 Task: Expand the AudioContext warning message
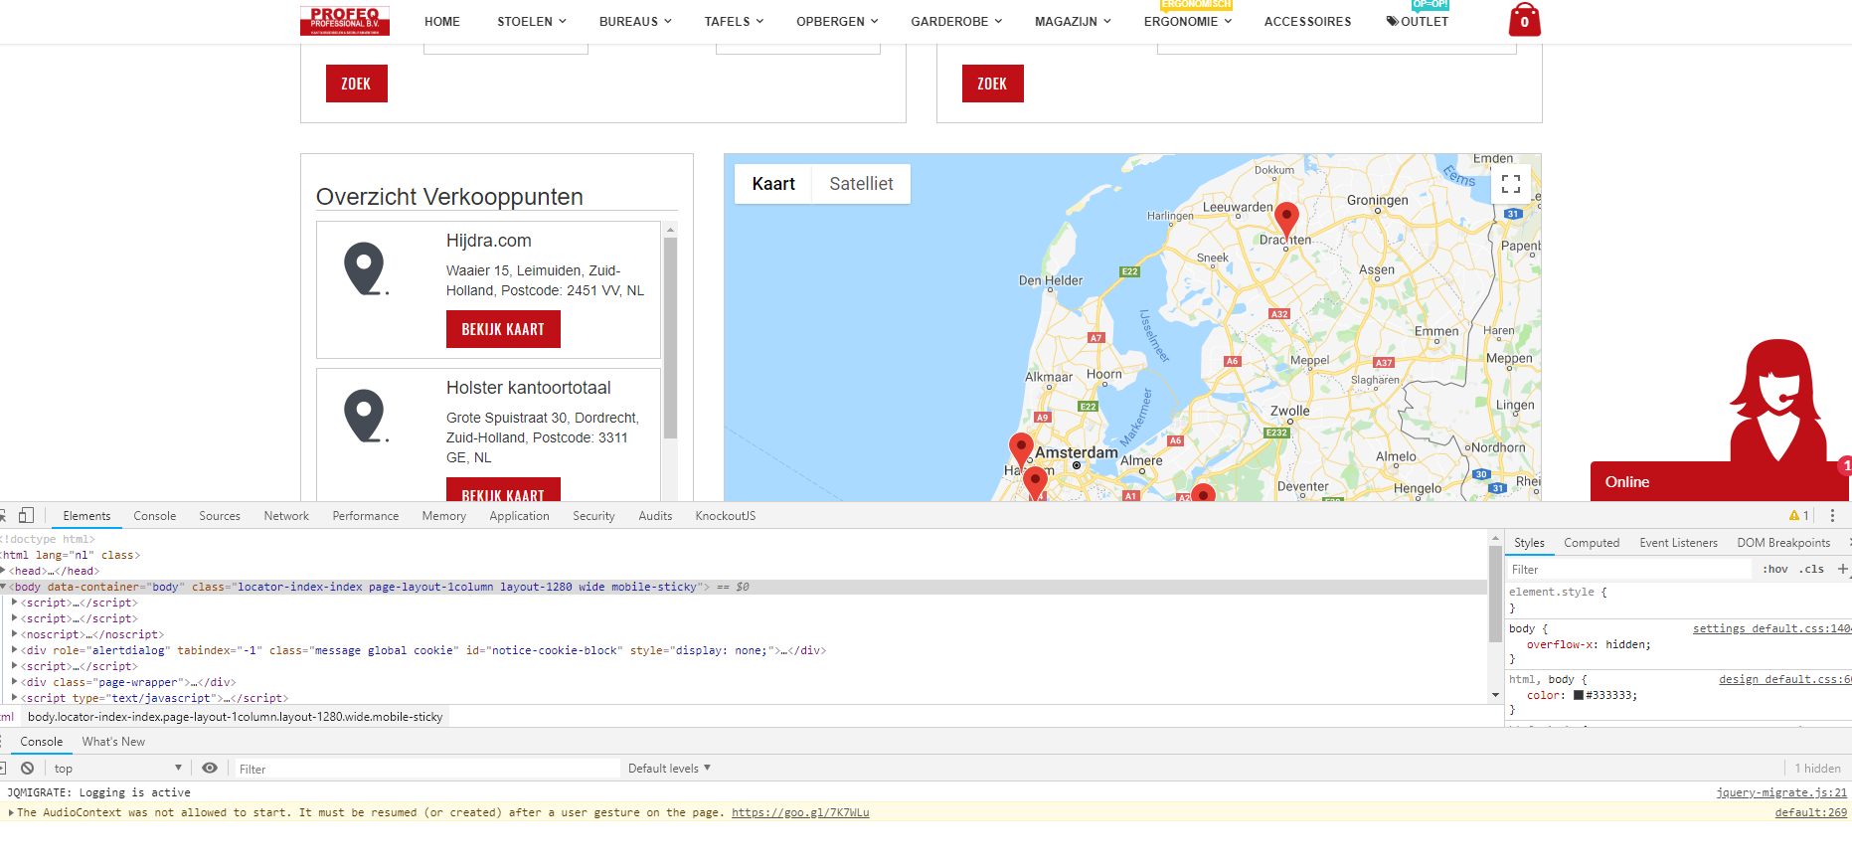(11, 812)
